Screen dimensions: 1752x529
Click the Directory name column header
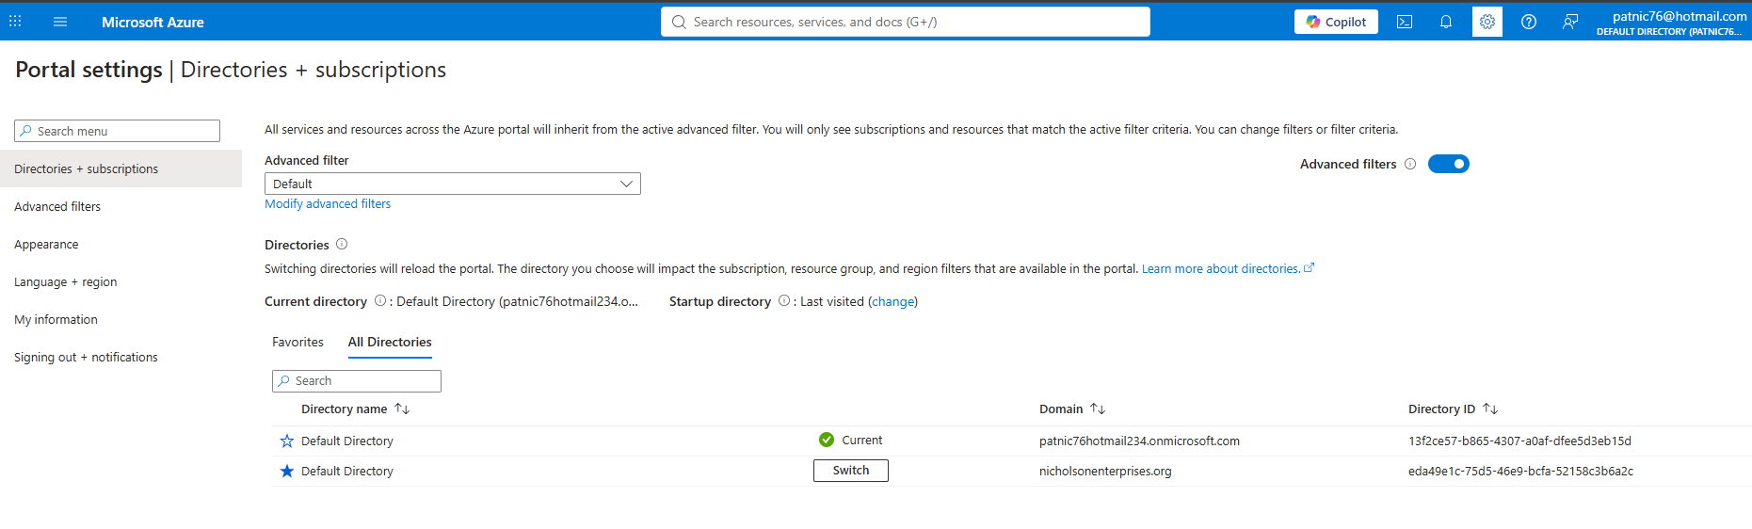pyautogui.click(x=344, y=409)
